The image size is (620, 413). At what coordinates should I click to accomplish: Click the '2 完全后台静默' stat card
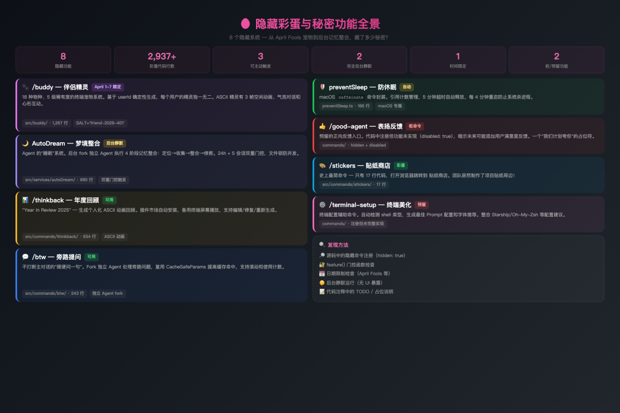359,60
